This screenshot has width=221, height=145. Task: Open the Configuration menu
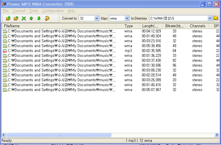[53, 11]
